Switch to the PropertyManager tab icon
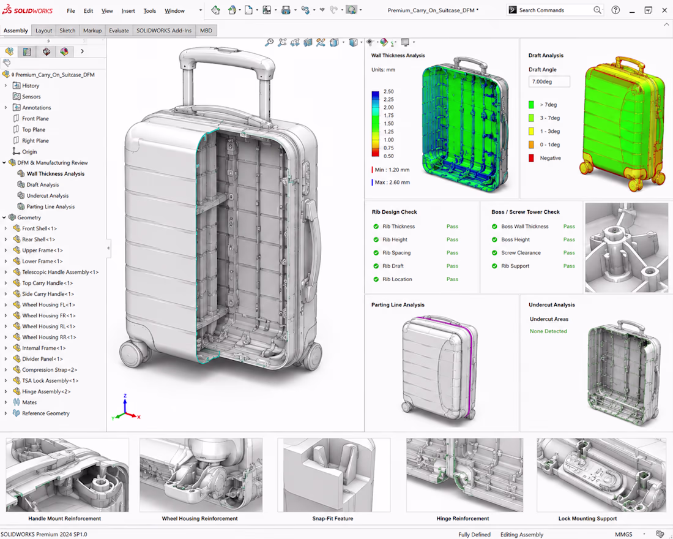The height and width of the screenshot is (539, 673). coord(27,51)
